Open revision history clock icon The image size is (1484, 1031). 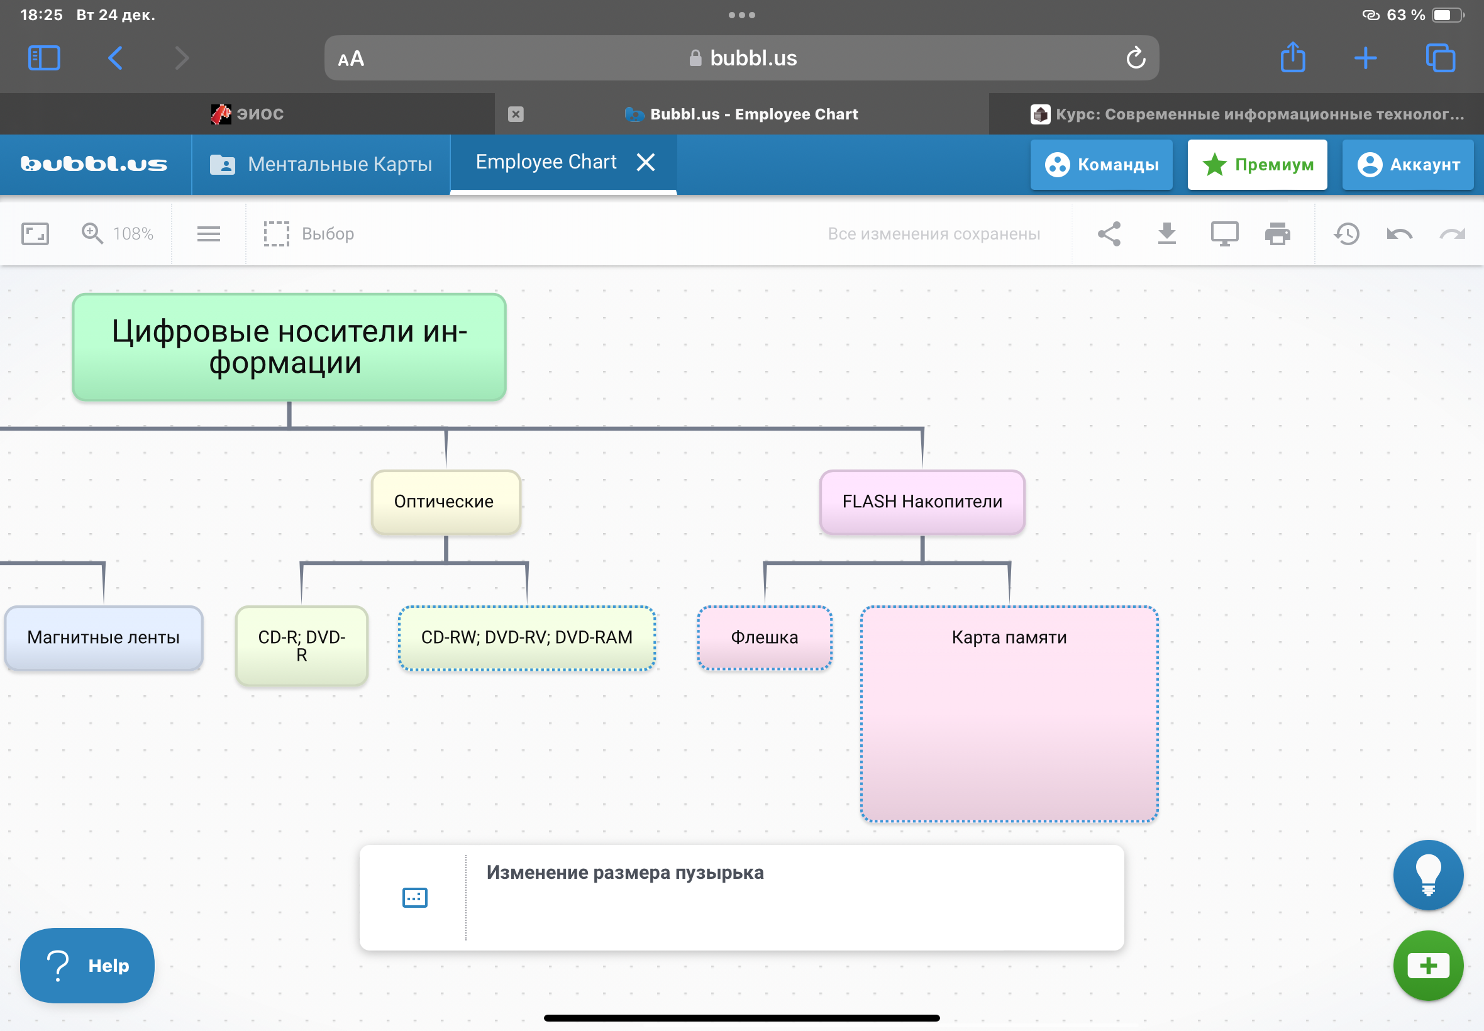click(x=1346, y=233)
